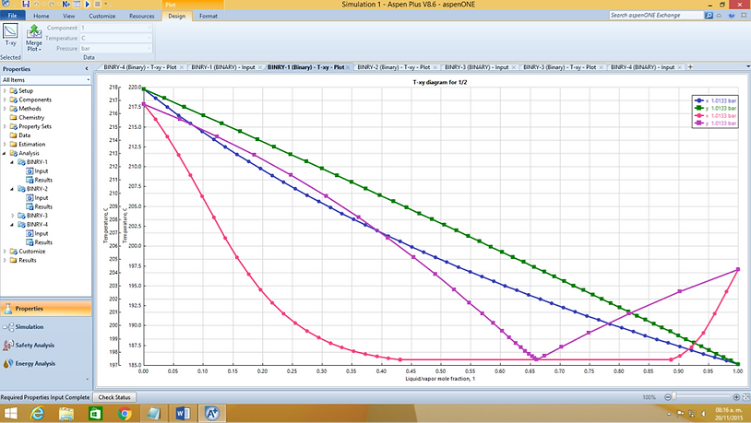Image resolution: width=751 pixels, height=423 pixels.
Task: Switch to the Home ribbon tab
Action: (42, 16)
